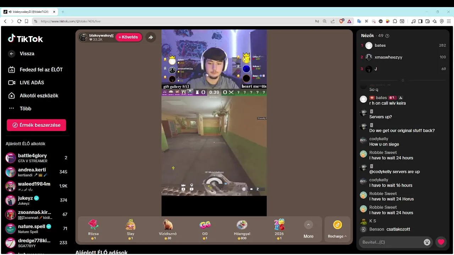Send a 2026 gift
Image resolution: width=454 pixels, height=255 pixels.
(x=279, y=229)
